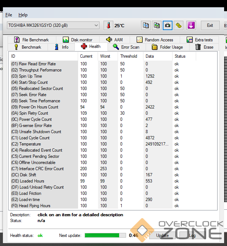Switch to the Extra tests tab
The image size is (227, 246).
tap(199, 40)
